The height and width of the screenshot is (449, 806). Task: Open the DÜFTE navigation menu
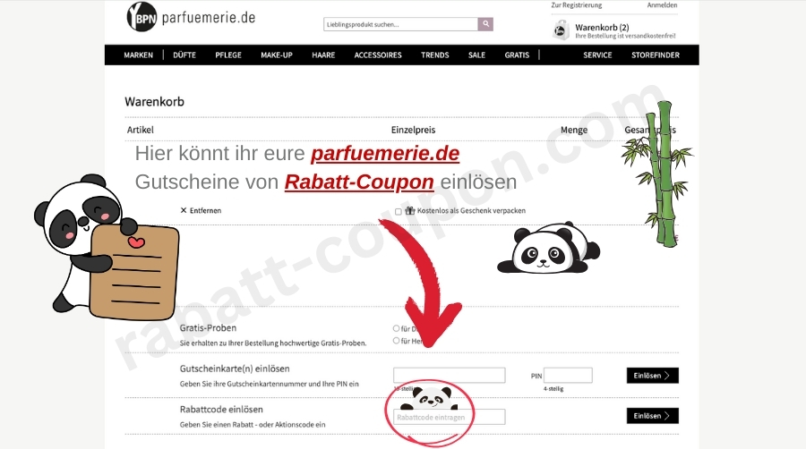coord(184,55)
